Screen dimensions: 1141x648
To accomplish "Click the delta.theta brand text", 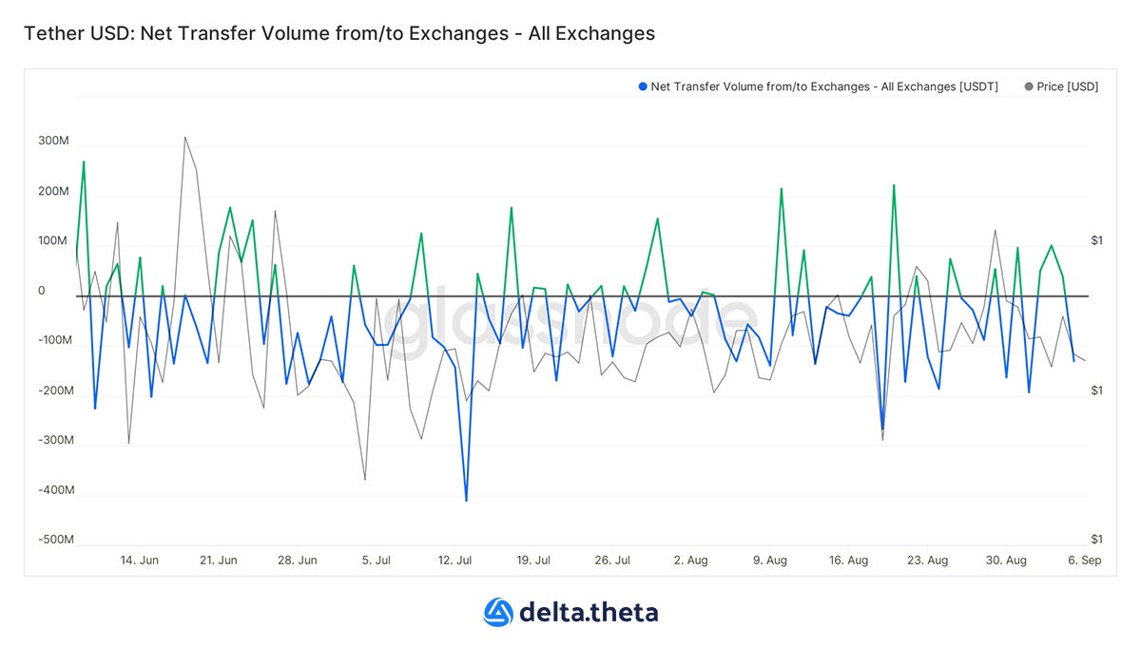I will pyautogui.click(x=589, y=612).
